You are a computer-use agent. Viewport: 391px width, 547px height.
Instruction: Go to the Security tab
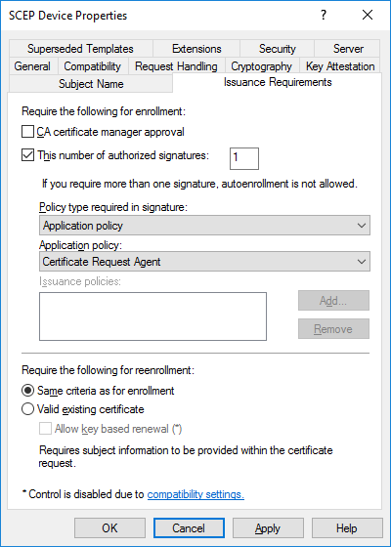278,49
